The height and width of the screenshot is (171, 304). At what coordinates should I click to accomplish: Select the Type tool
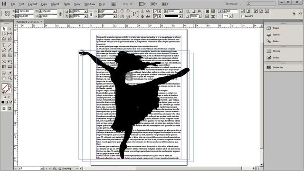click(x=4, y=45)
